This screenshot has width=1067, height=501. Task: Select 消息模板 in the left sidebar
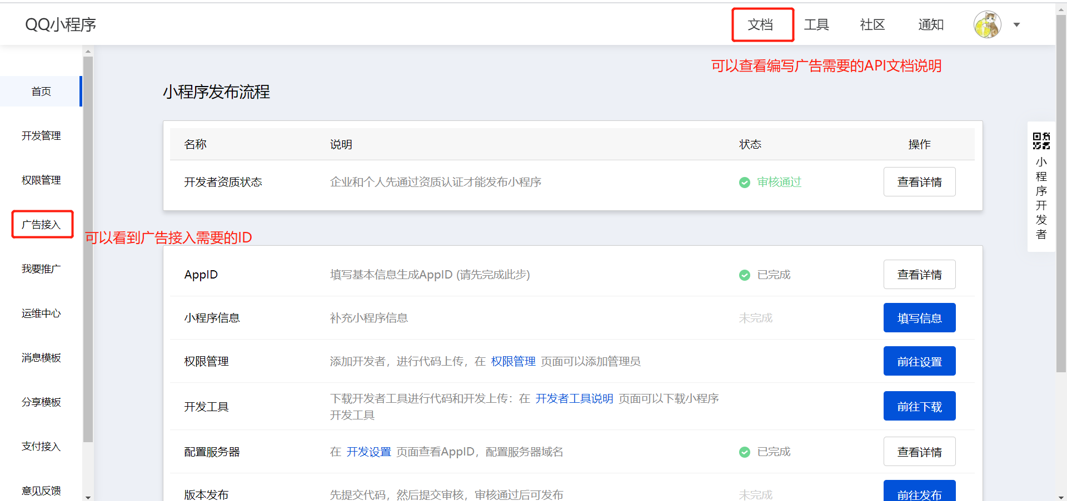click(41, 358)
